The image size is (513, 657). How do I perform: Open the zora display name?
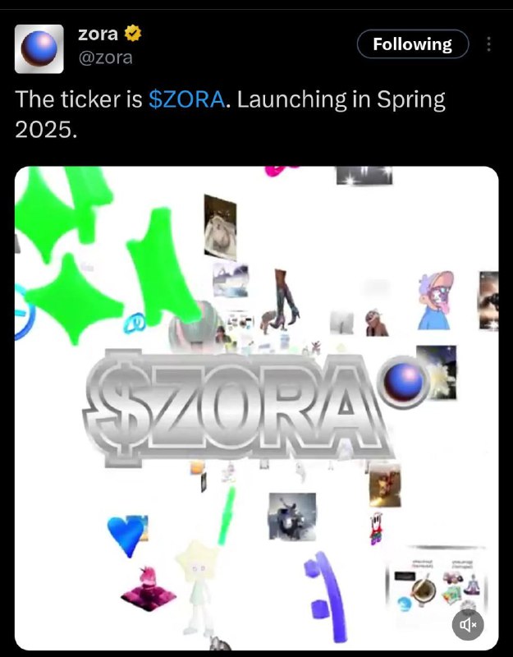98,34
